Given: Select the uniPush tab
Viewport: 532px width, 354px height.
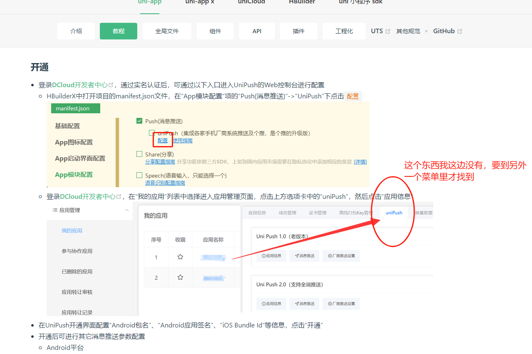Looking at the screenshot, I should click(x=394, y=213).
